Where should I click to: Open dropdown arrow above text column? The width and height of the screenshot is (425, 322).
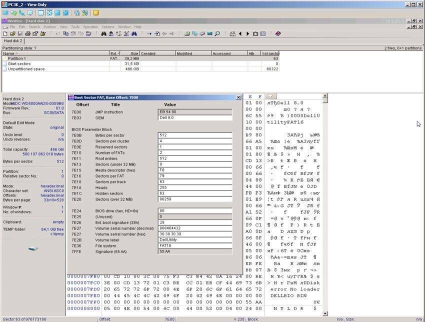pos(270,96)
